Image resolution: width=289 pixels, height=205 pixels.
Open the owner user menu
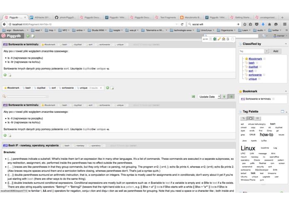(280, 36)
